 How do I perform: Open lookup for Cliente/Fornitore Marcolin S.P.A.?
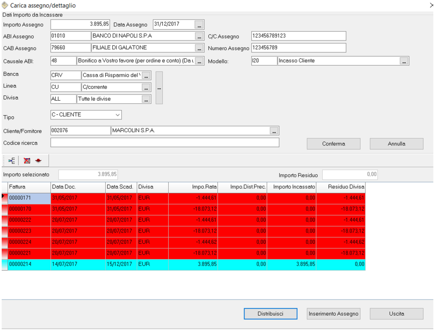(x=274, y=131)
